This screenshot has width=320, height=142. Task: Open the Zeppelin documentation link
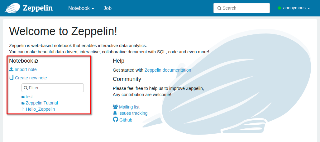coord(168,70)
